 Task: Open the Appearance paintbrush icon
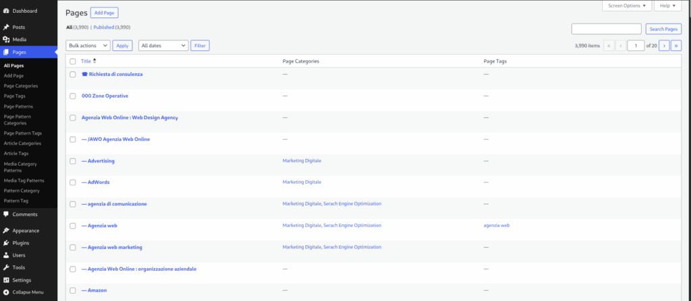(6, 230)
